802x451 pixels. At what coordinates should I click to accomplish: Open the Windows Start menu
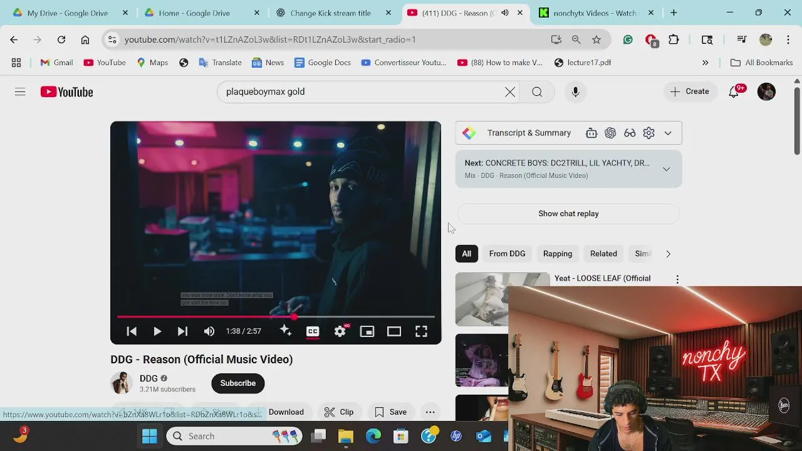point(150,436)
